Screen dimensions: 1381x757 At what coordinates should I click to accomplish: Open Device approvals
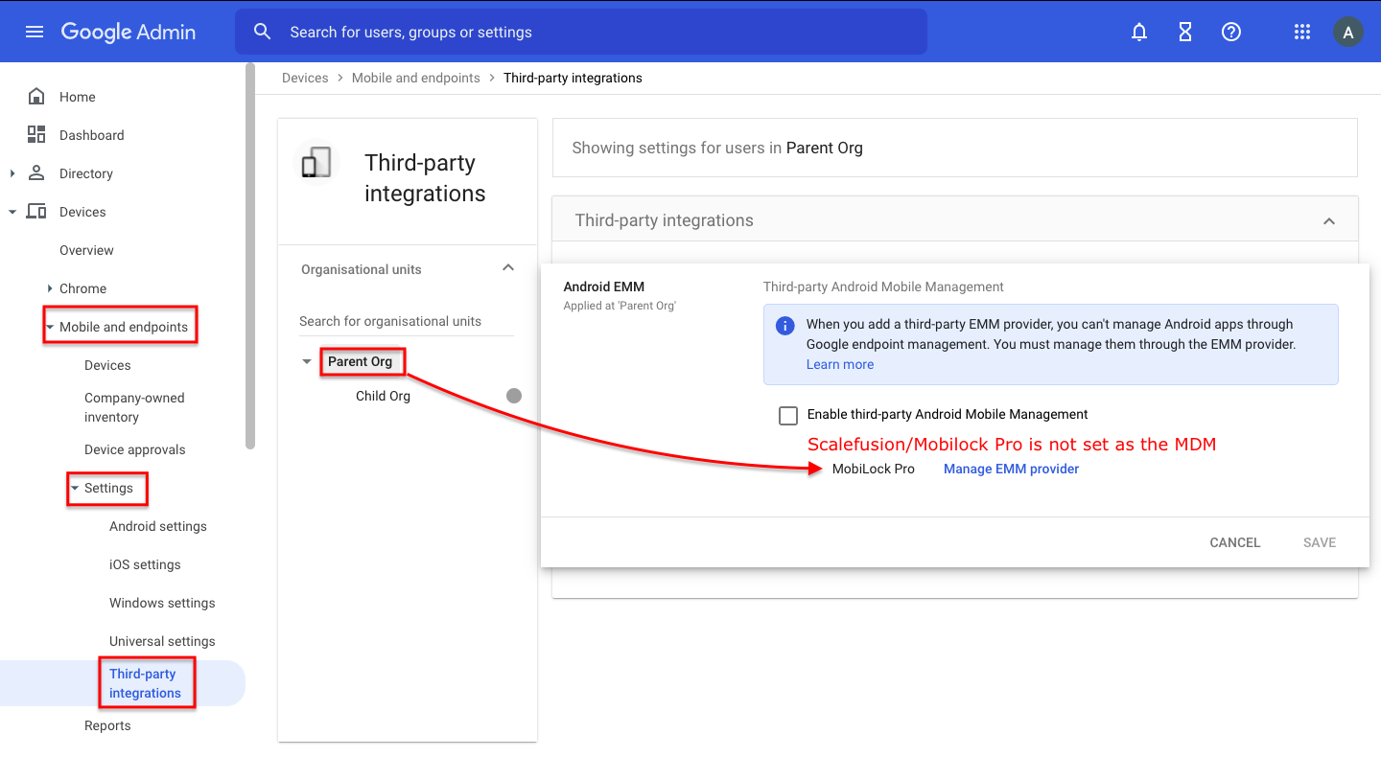[135, 449]
